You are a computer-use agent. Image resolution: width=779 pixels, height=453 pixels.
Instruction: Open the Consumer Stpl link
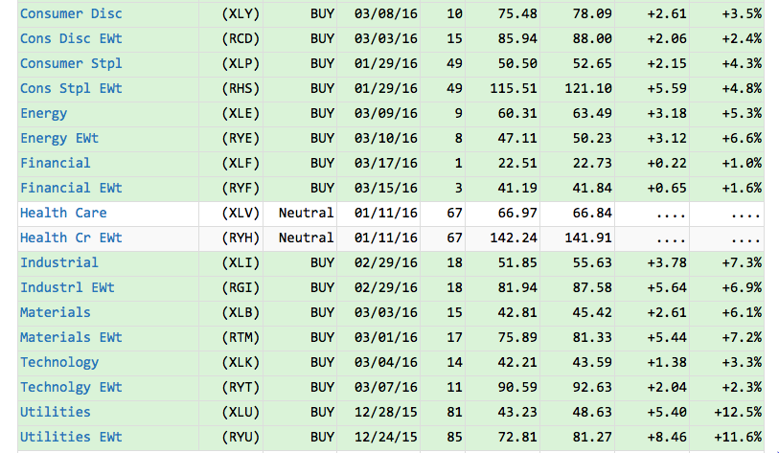click(x=71, y=63)
